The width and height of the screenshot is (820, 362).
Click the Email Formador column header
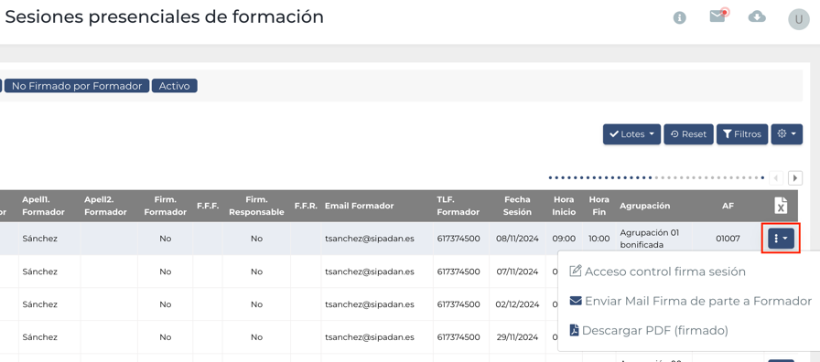point(359,206)
